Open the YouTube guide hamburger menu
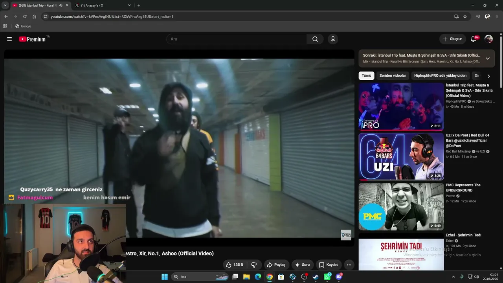503x283 pixels. click(9, 39)
